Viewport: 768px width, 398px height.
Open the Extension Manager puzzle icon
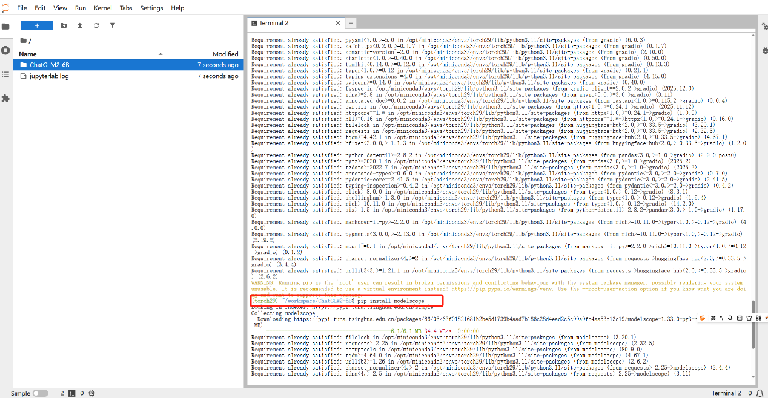point(5,98)
